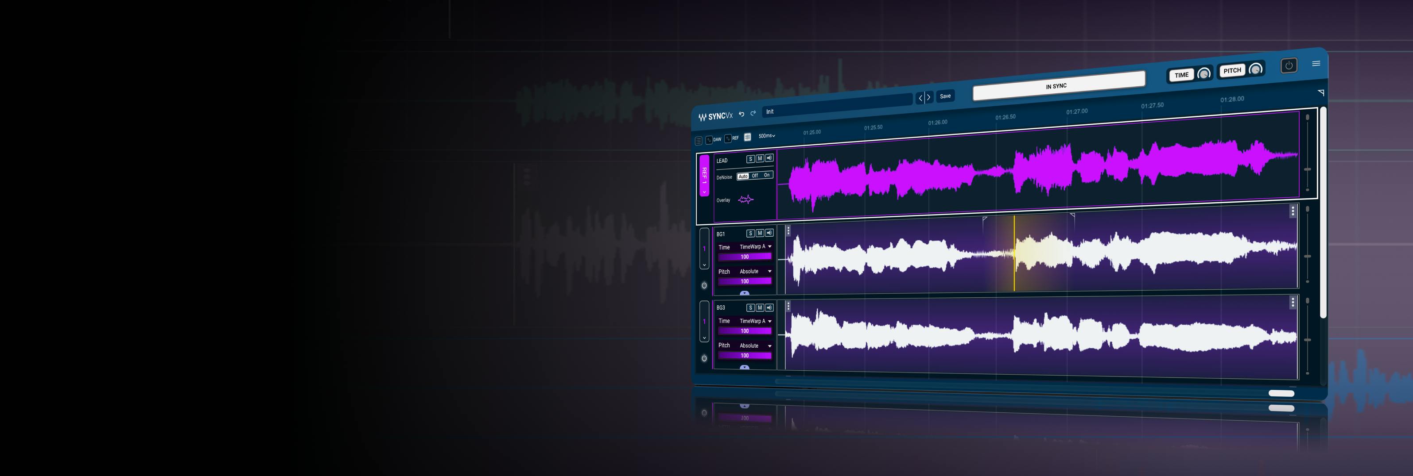The image size is (1413, 476).
Task: Mute the BG1 track
Action: tap(760, 233)
